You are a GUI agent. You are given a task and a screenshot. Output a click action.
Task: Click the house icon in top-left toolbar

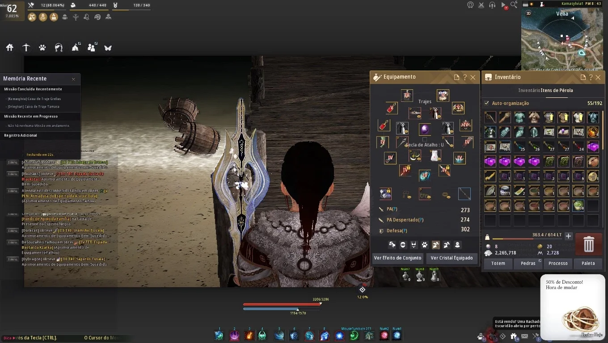click(9, 47)
